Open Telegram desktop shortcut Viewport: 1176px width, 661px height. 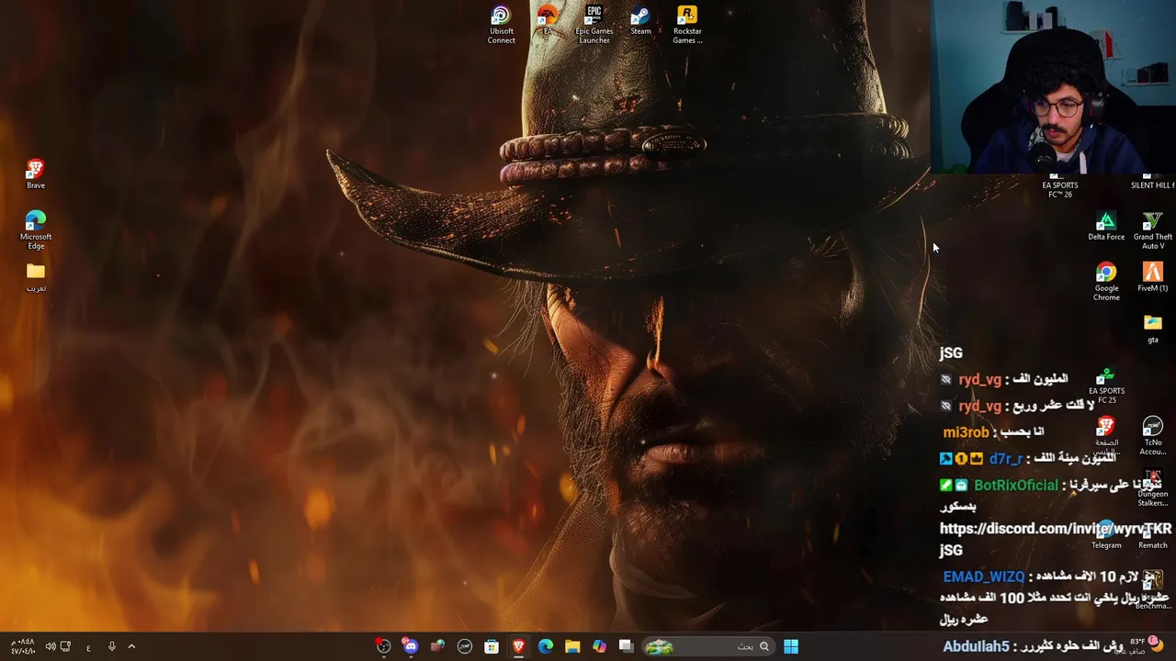coord(1106,534)
